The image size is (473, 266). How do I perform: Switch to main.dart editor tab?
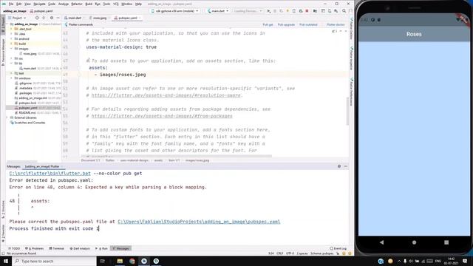pyautogui.click(x=73, y=18)
